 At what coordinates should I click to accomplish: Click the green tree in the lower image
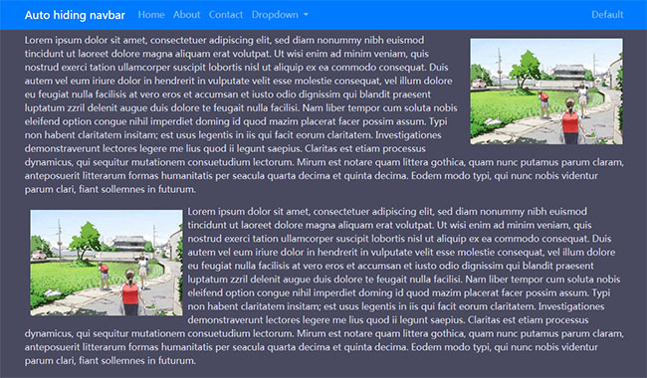click(85, 240)
